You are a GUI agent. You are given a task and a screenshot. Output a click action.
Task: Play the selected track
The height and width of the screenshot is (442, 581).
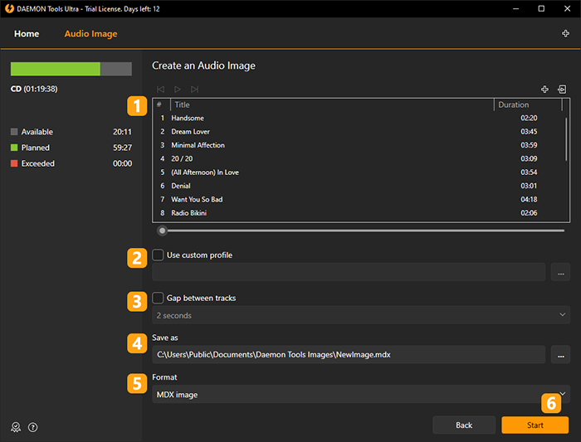178,90
